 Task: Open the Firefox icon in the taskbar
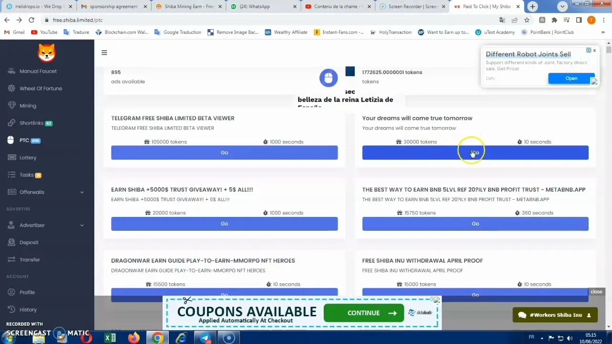point(134,338)
